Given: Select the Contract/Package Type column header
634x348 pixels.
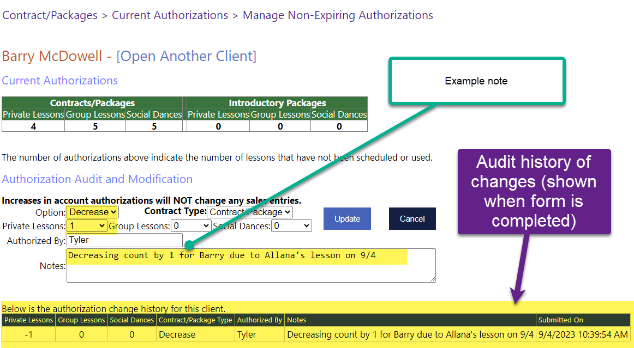Looking at the screenshot, I should coord(195,320).
